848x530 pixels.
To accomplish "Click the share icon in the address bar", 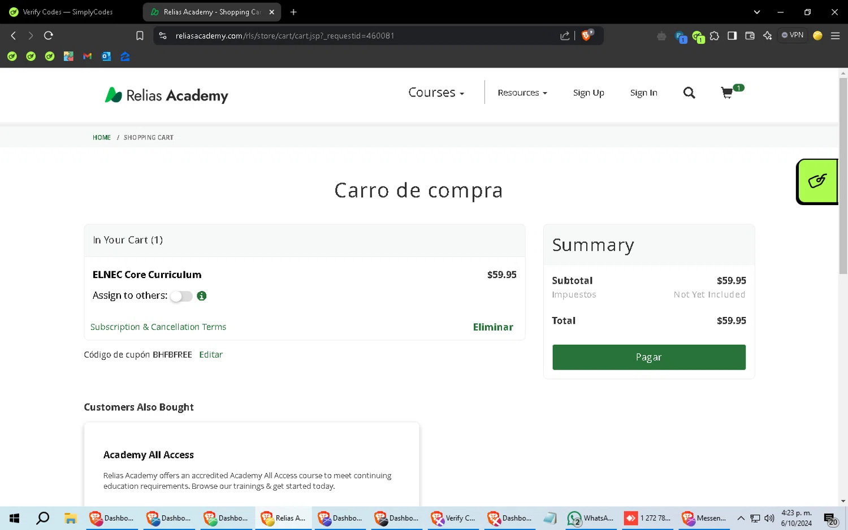I will pyautogui.click(x=564, y=36).
